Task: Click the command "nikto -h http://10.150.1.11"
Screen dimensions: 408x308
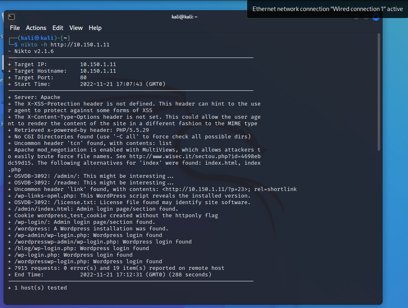Action: 65,44
